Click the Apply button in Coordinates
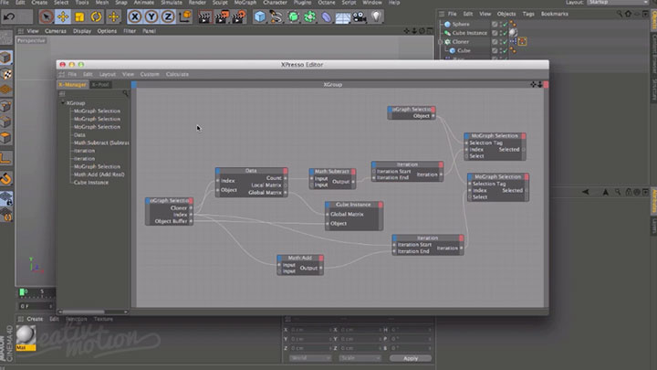657x370 pixels. pos(411,358)
